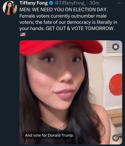Click the red circle poster in the video
The image size is (125, 146).
[116, 85]
